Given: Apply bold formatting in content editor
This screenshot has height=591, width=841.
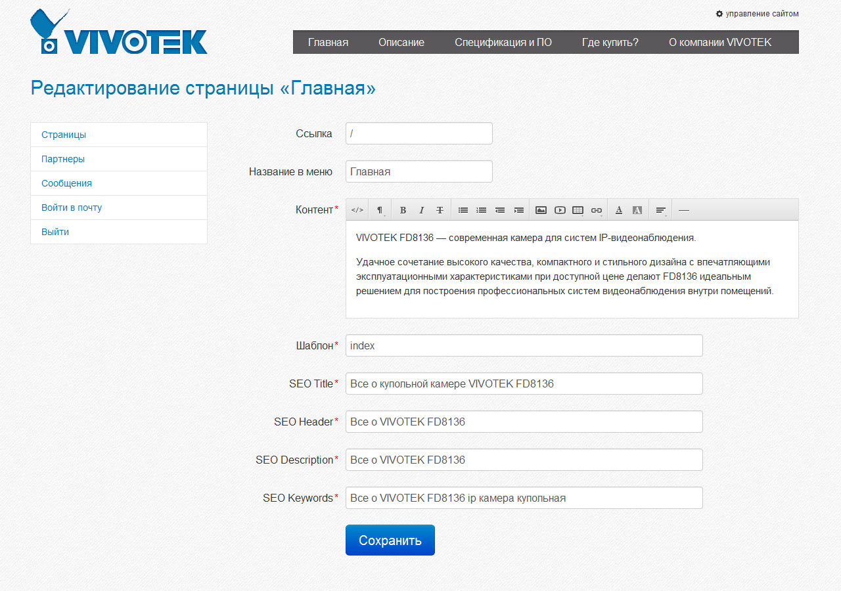Looking at the screenshot, I should click(x=403, y=210).
